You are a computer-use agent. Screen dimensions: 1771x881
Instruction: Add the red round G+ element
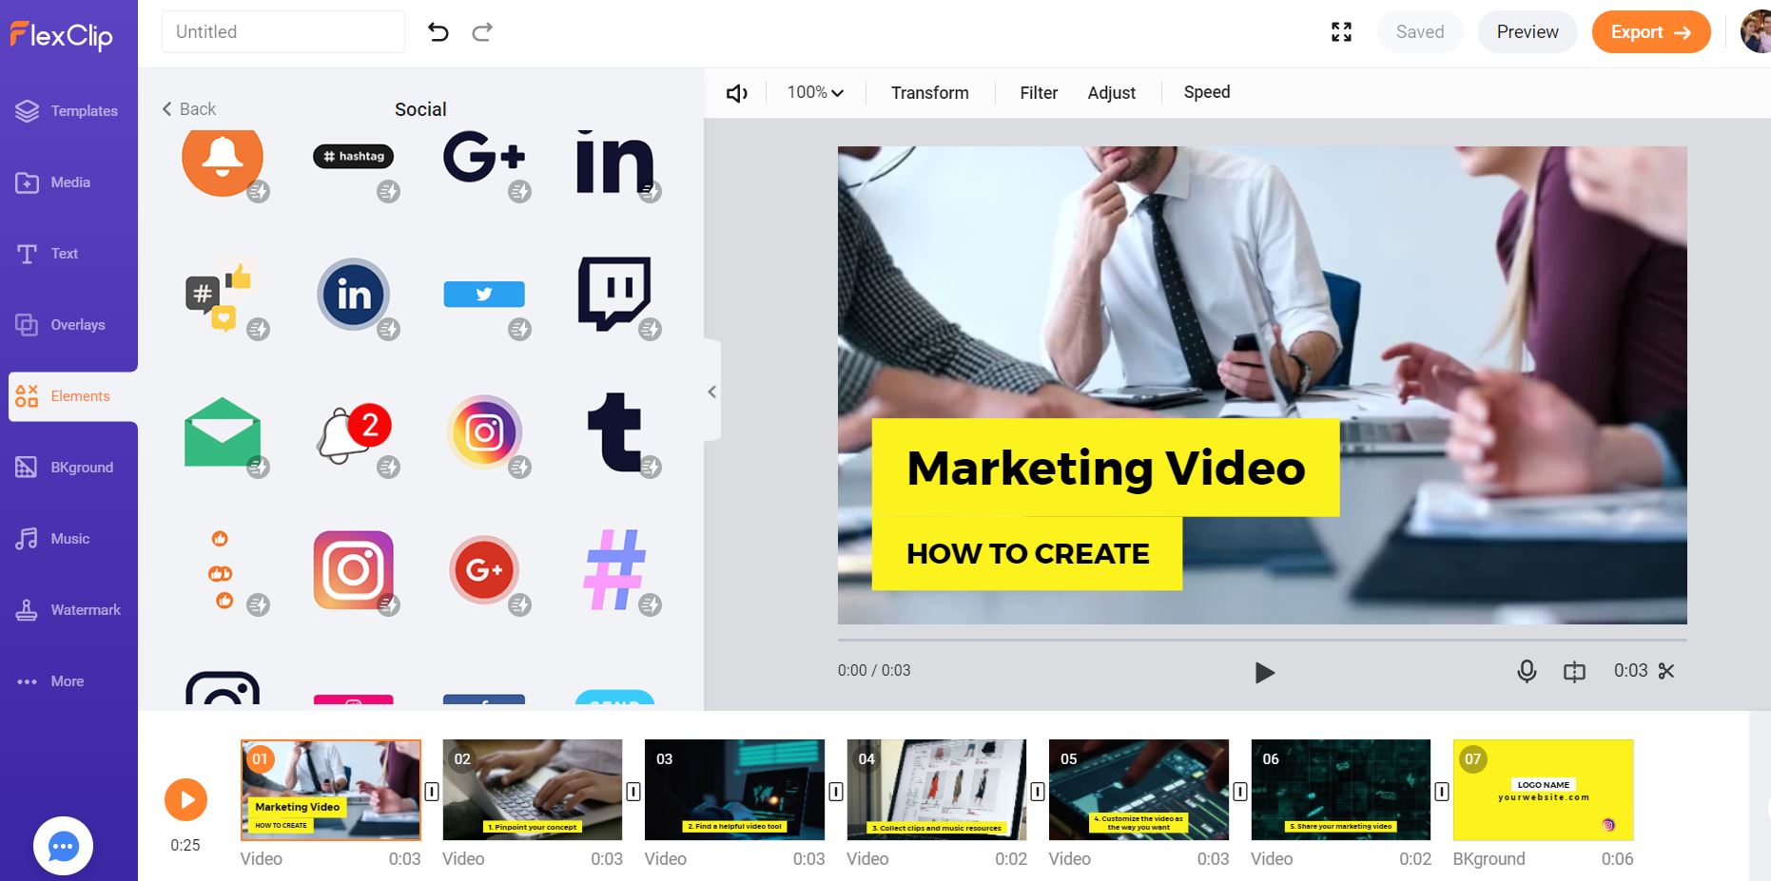tap(484, 570)
